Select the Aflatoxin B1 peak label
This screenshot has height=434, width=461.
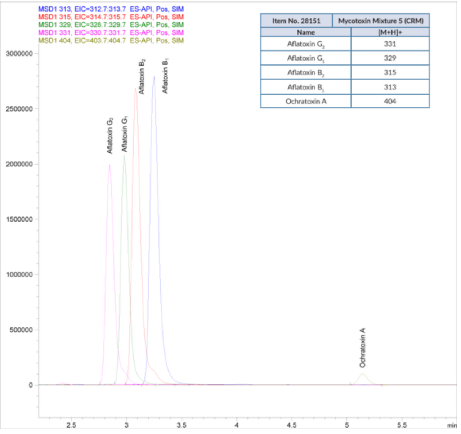tap(165, 76)
